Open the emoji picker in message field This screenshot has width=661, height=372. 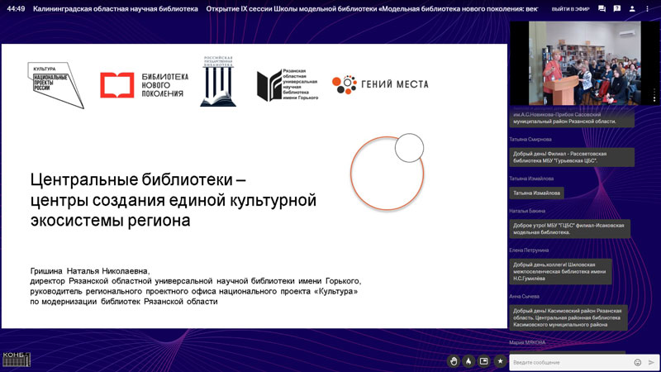coord(637,362)
